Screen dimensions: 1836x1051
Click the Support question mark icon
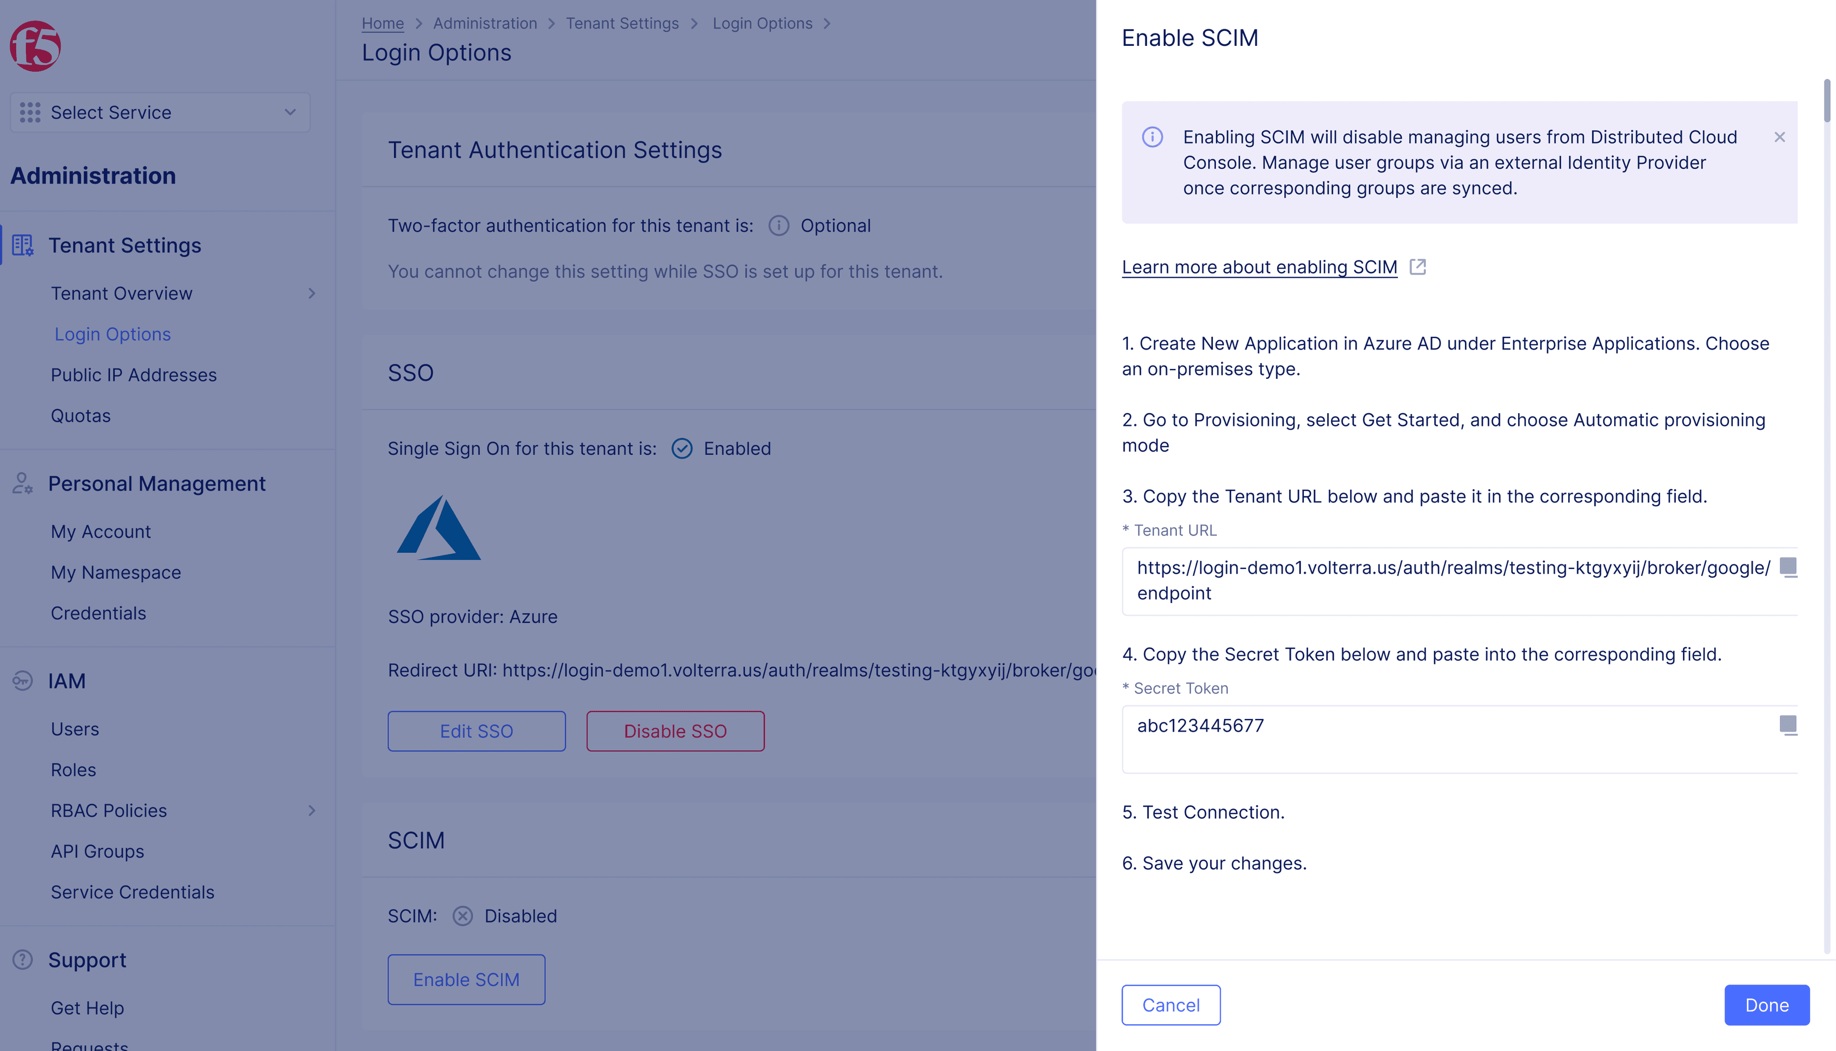[x=22, y=960]
